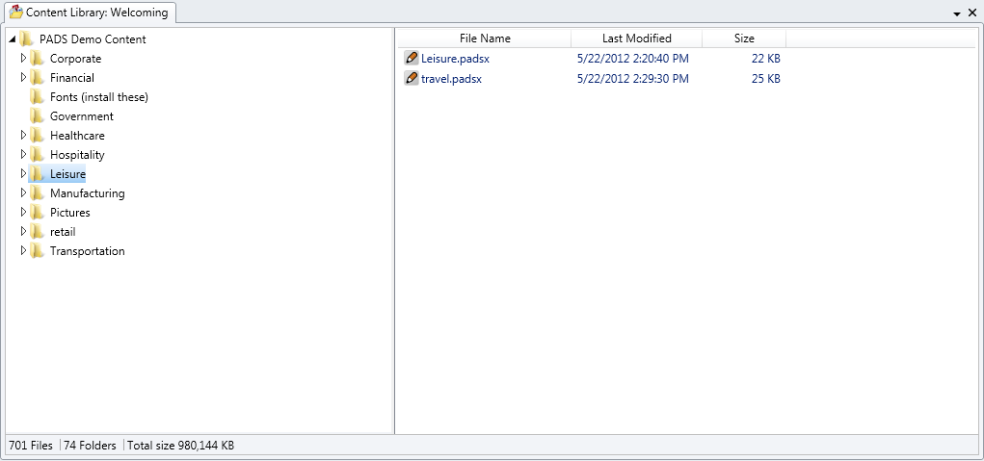Select the Hospitality folder label
This screenshot has height=461, width=984.
click(x=77, y=155)
